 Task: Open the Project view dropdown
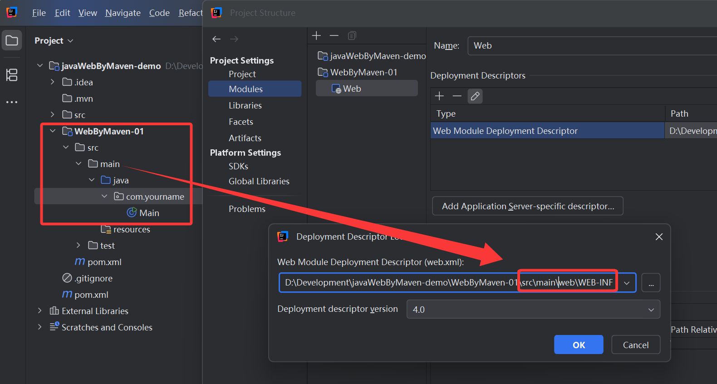(x=54, y=40)
